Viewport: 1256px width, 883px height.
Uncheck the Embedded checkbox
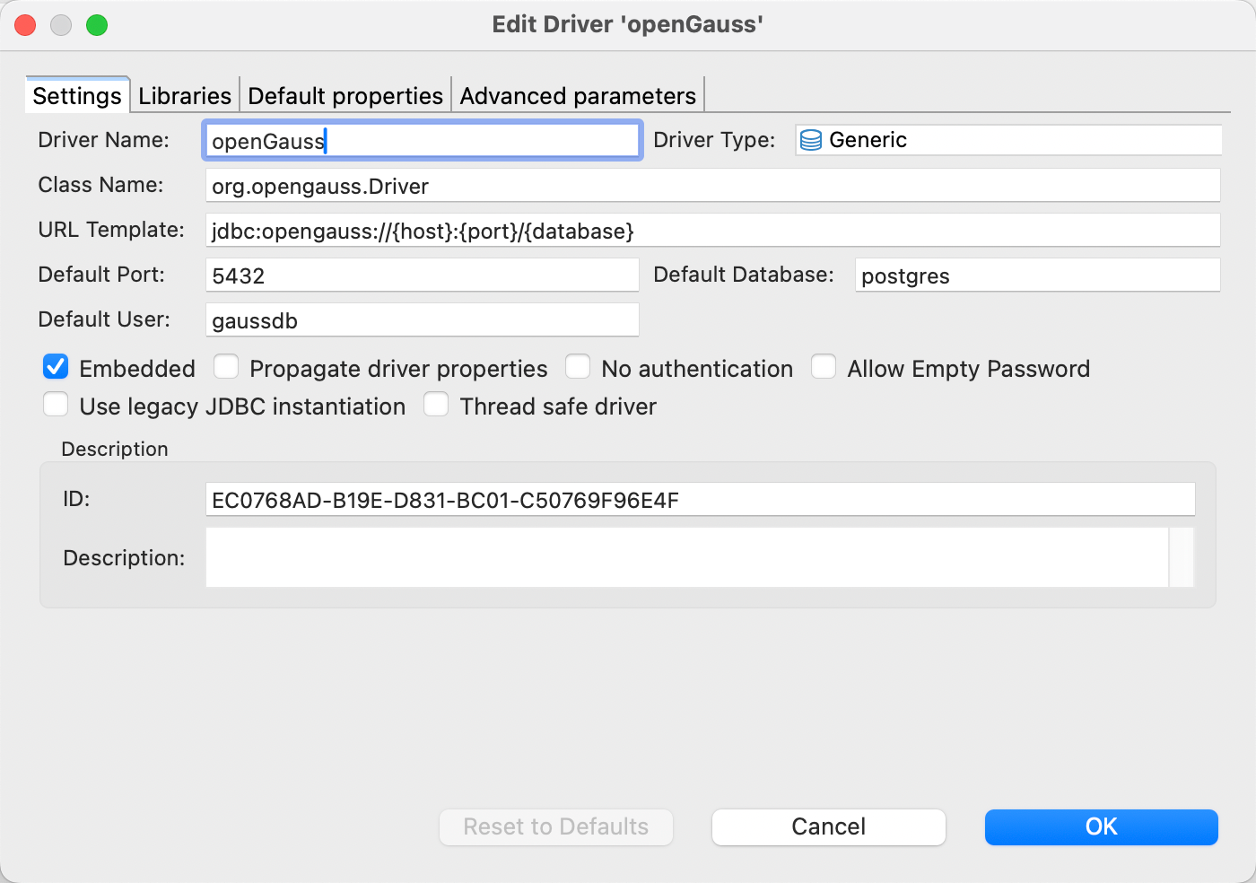coord(56,367)
